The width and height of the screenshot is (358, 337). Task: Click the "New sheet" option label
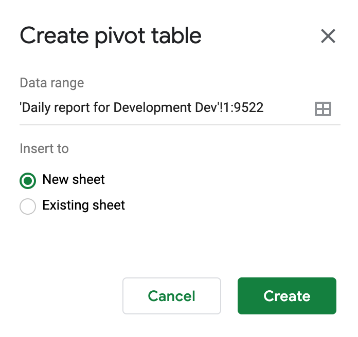(74, 179)
